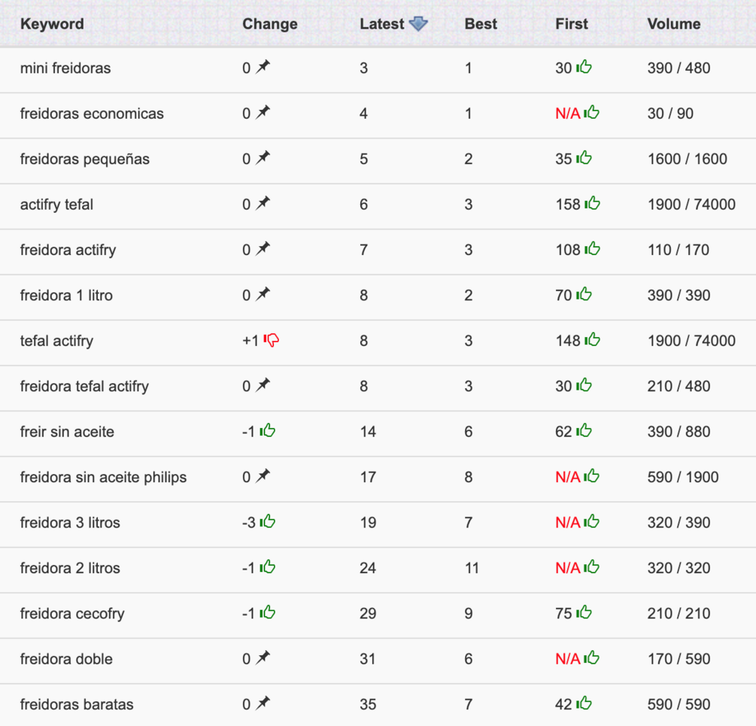Click First column thumbs-up for freidora 3 litros
Image resolution: width=756 pixels, height=726 pixels.
(x=591, y=521)
